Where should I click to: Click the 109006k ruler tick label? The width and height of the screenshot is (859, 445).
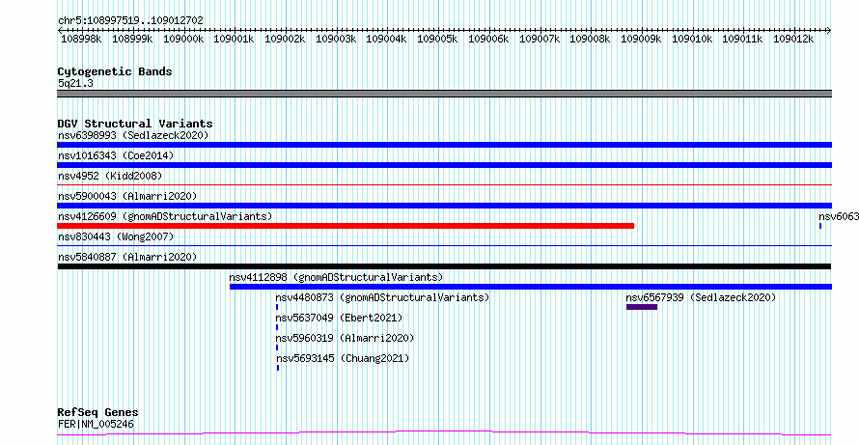488,39
